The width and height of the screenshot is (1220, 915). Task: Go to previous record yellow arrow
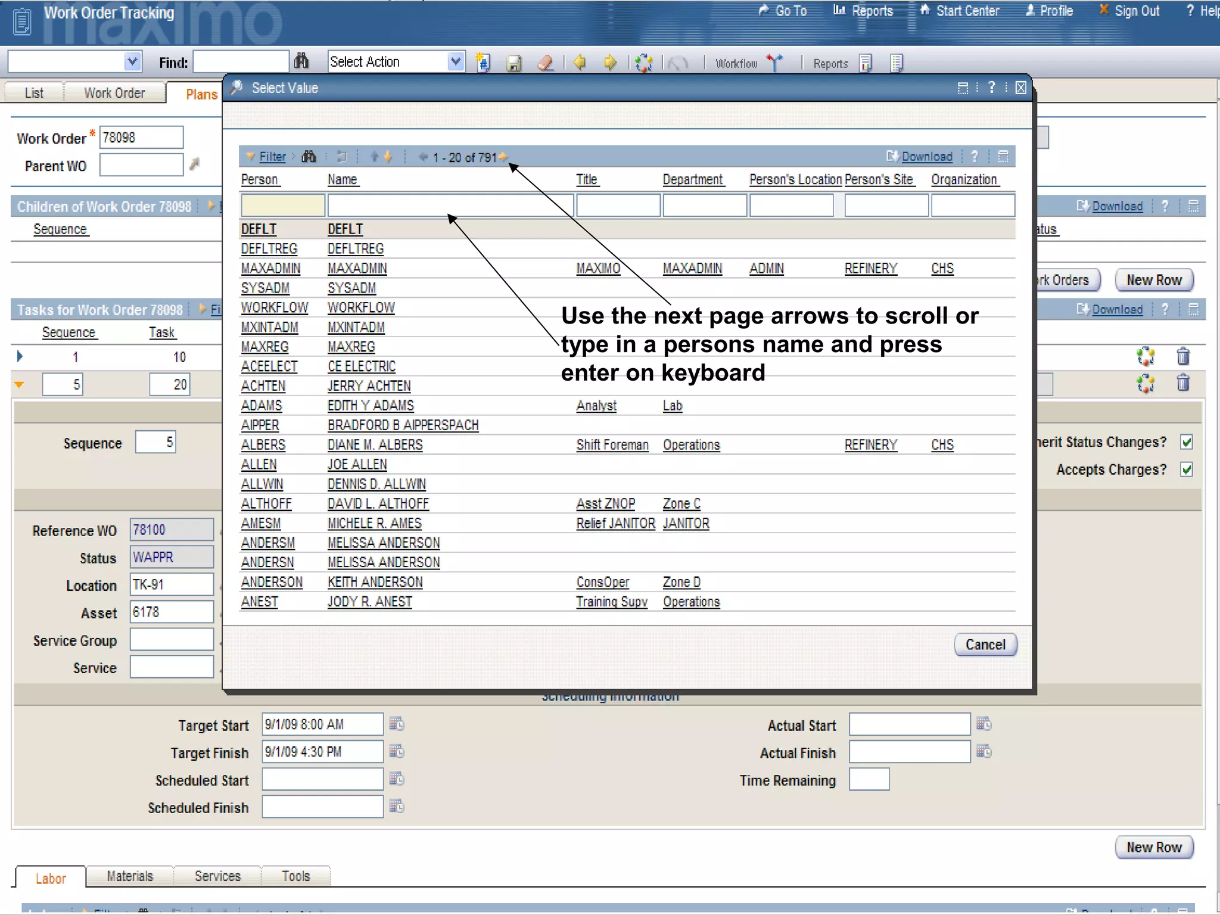coord(580,62)
